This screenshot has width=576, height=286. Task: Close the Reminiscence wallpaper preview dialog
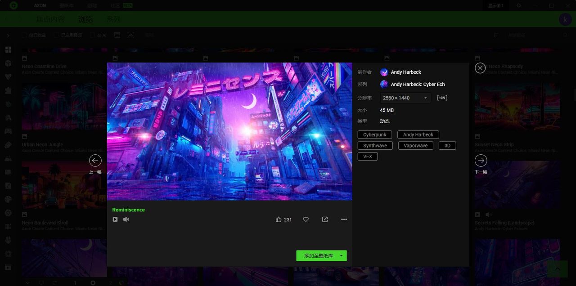(x=480, y=68)
